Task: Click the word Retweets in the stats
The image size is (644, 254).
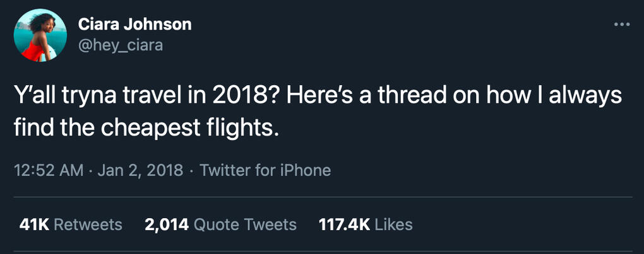Action: tap(88, 224)
